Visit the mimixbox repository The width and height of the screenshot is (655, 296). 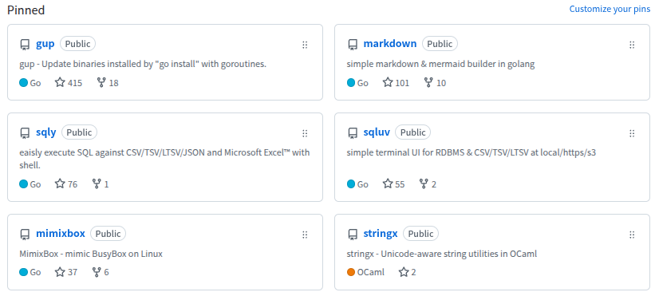[x=61, y=234]
